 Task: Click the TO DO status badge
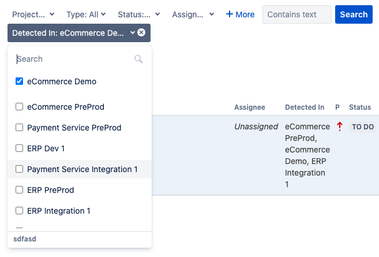363,127
